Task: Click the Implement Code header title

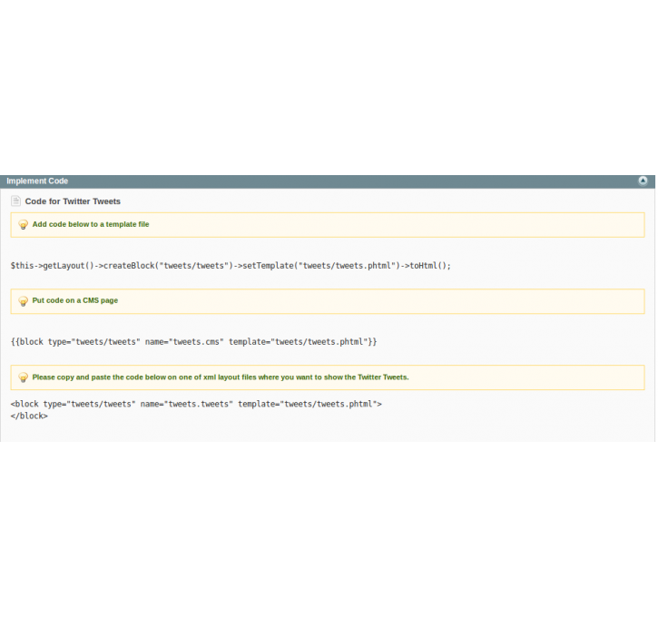Action: 37,181
